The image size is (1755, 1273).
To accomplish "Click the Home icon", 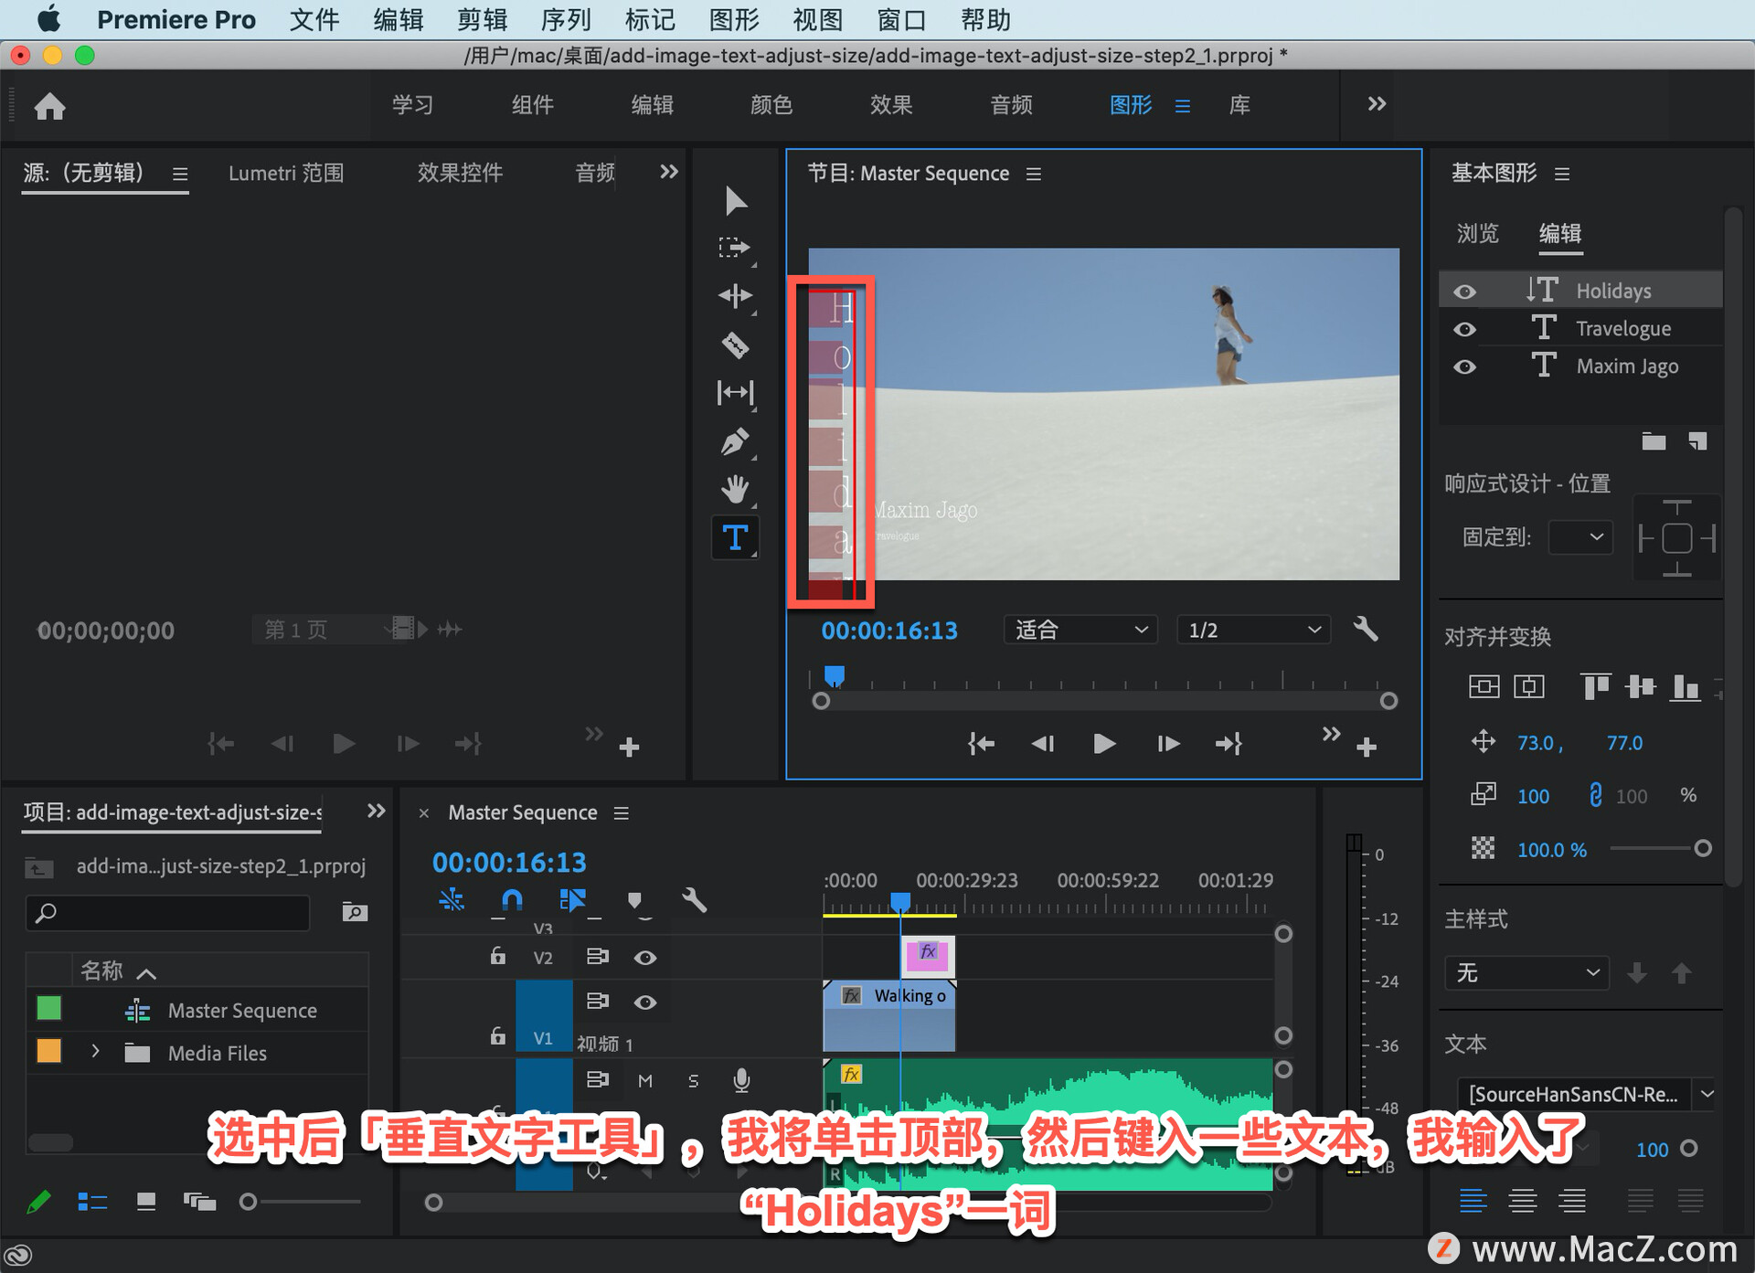I will [x=49, y=106].
